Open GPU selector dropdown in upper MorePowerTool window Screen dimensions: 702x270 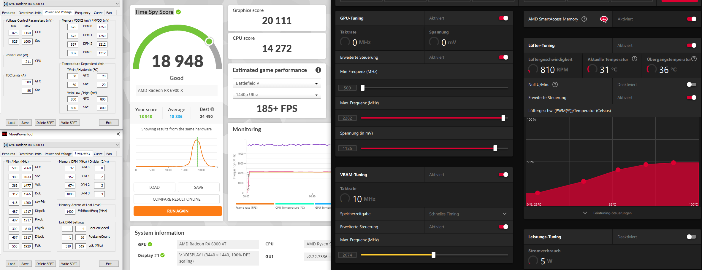click(x=61, y=4)
